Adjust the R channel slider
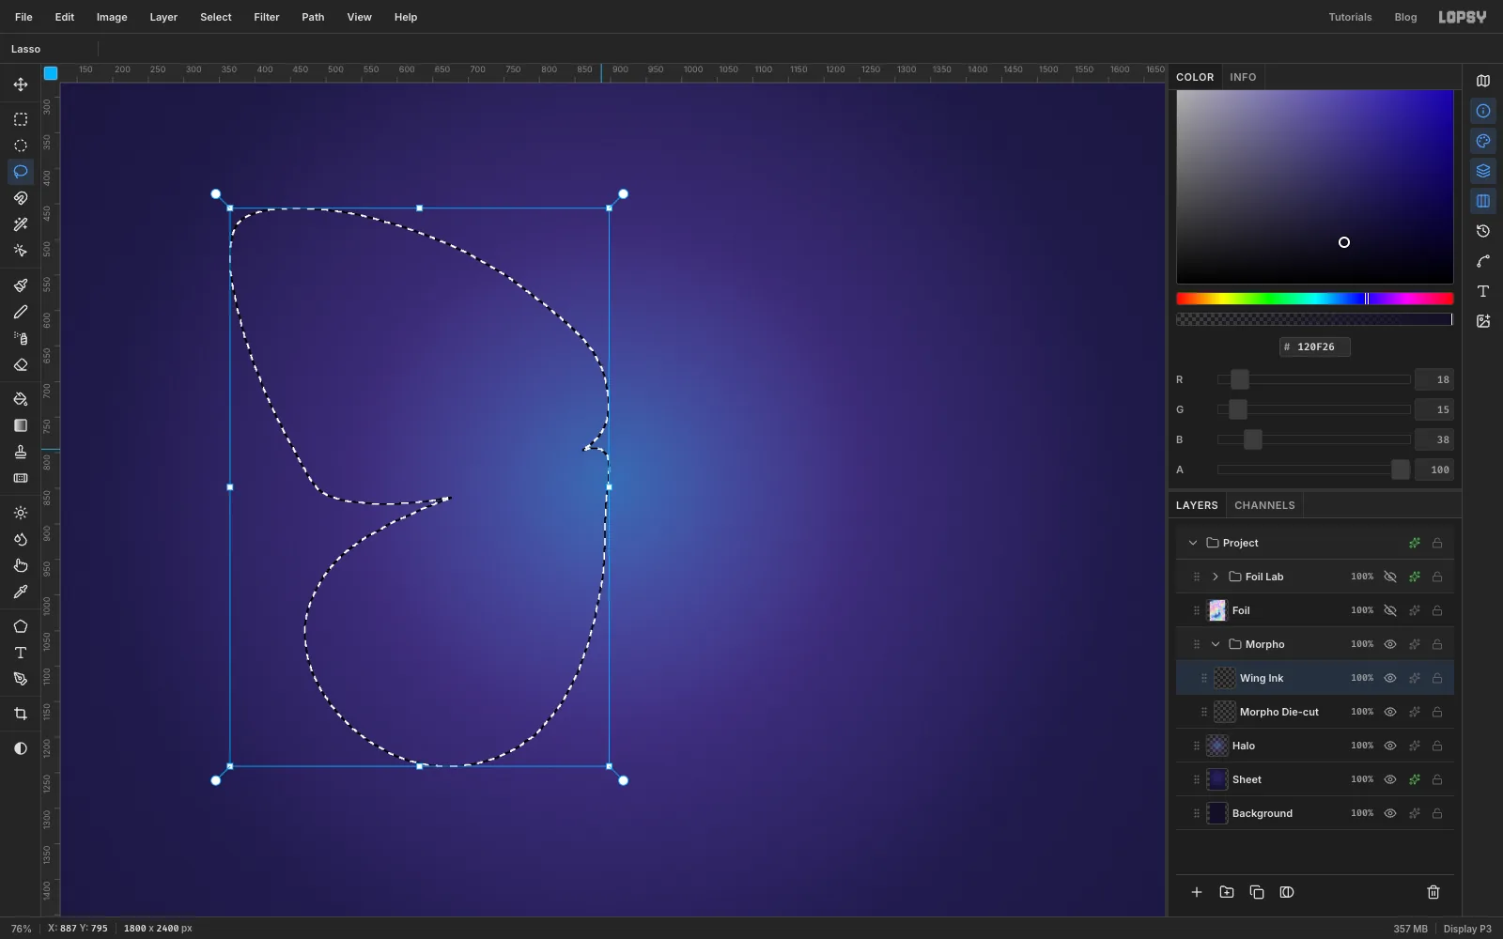The height and width of the screenshot is (939, 1503). click(x=1314, y=379)
